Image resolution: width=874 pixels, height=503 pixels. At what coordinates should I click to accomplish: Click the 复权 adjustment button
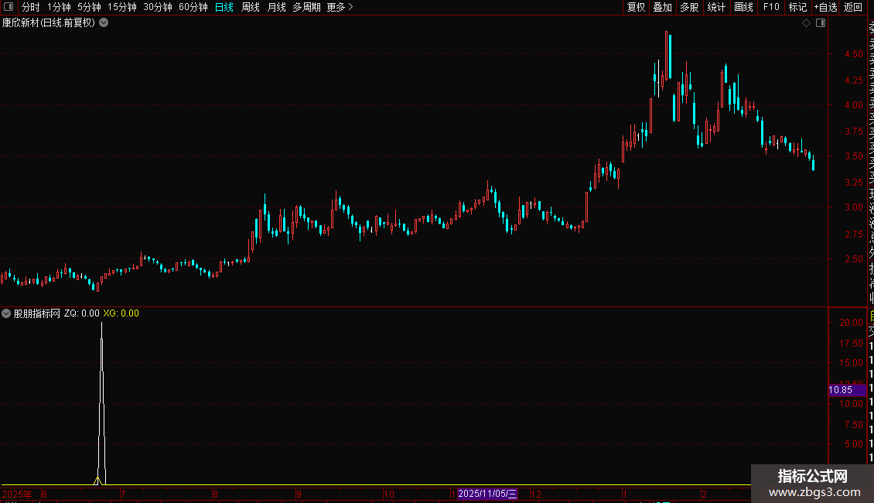click(636, 7)
